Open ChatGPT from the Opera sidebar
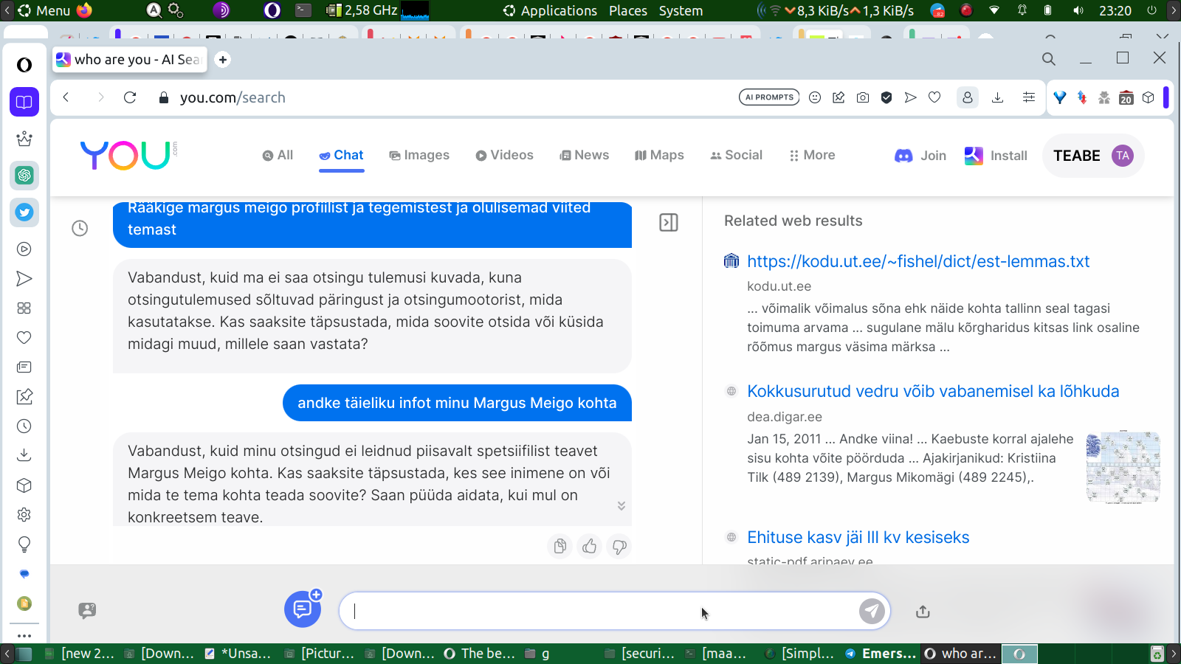 tap(24, 176)
